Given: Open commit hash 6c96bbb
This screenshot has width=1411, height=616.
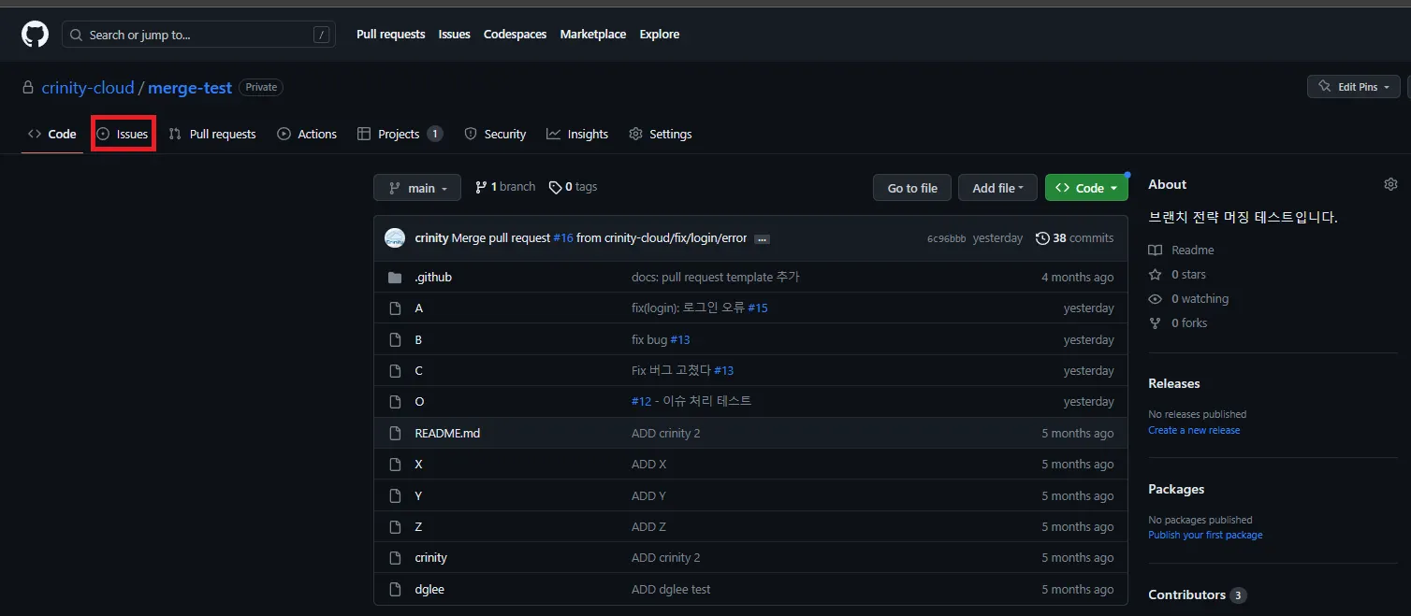Looking at the screenshot, I should (946, 238).
